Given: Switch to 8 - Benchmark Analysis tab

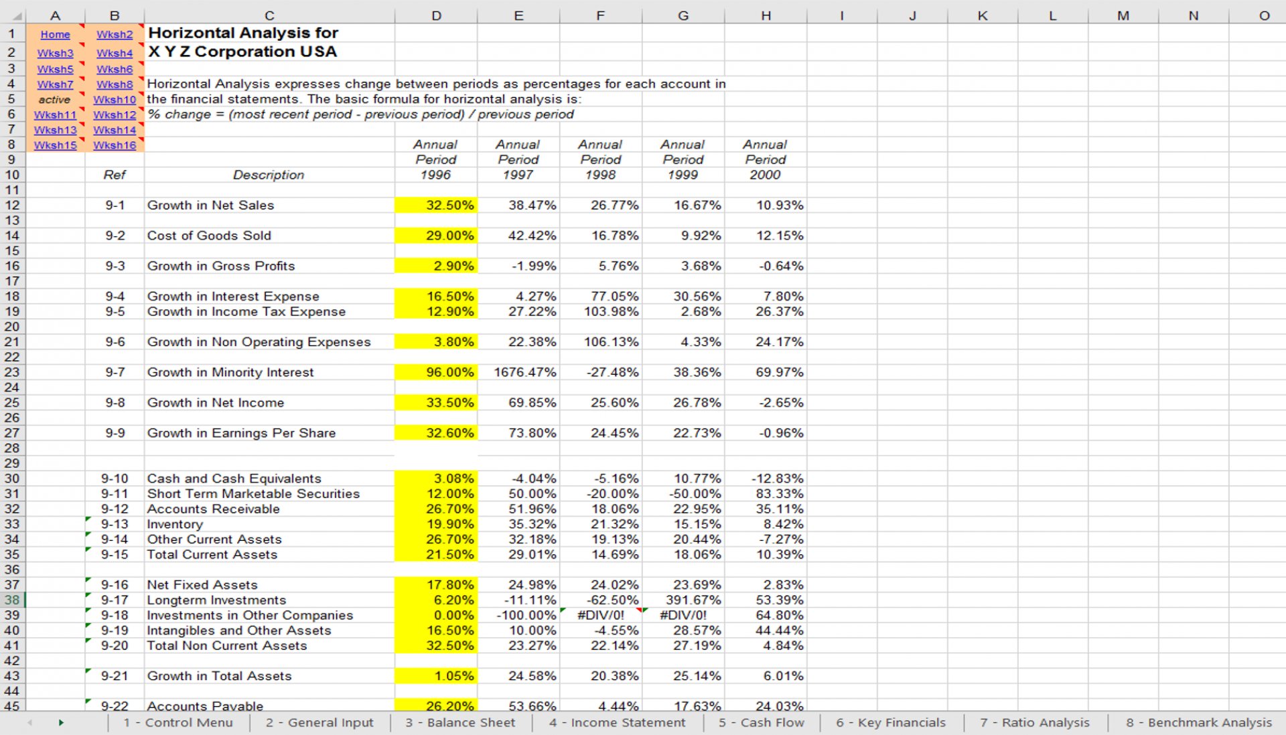Looking at the screenshot, I should (x=1198, y=722).
